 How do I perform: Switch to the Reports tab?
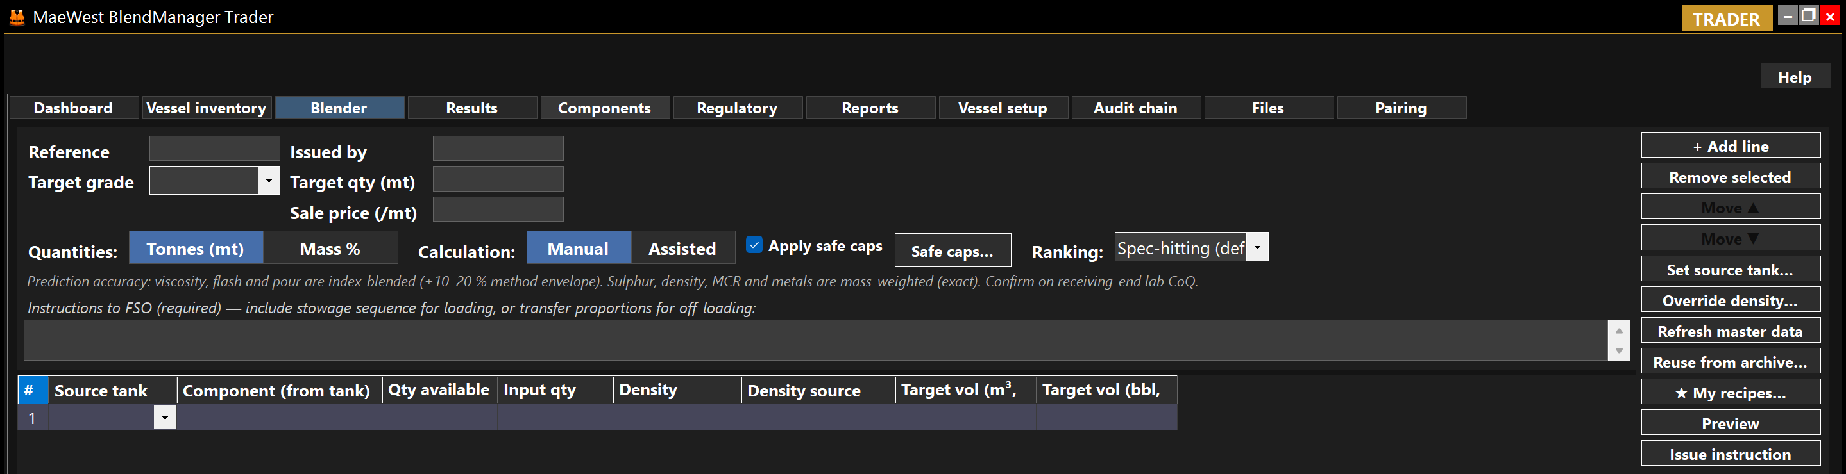pos(870,108)
